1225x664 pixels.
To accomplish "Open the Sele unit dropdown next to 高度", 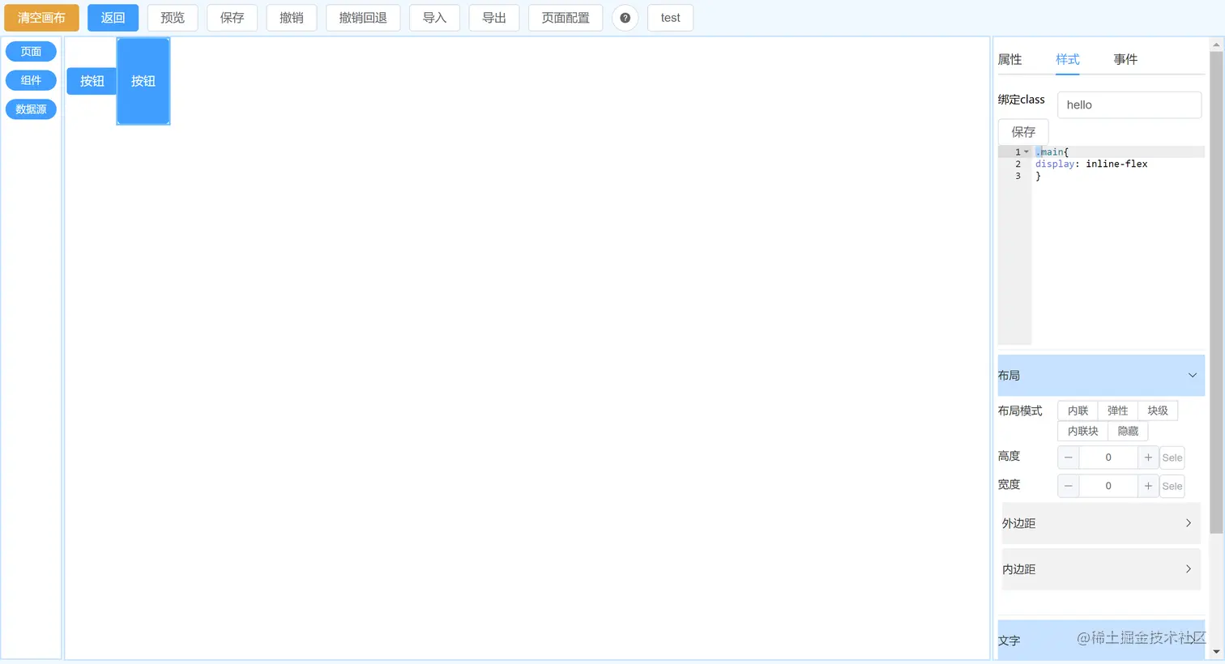I will 1172,457.
